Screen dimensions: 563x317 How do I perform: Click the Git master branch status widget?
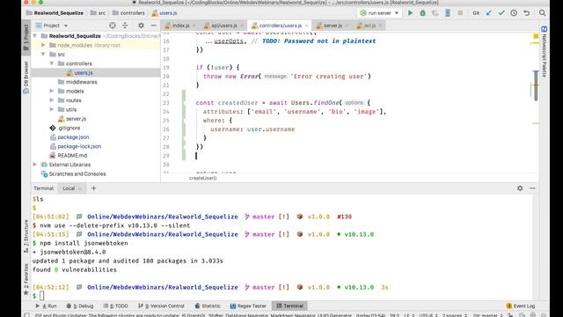coord(487,315)
